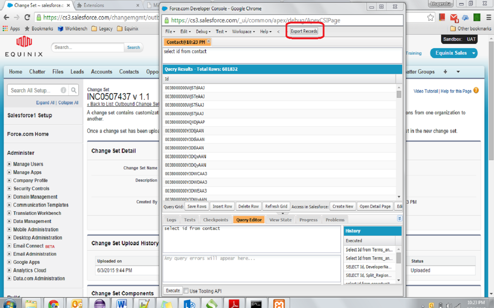Select row 0038000000XQXDjAAP

(x=279, y=122)
